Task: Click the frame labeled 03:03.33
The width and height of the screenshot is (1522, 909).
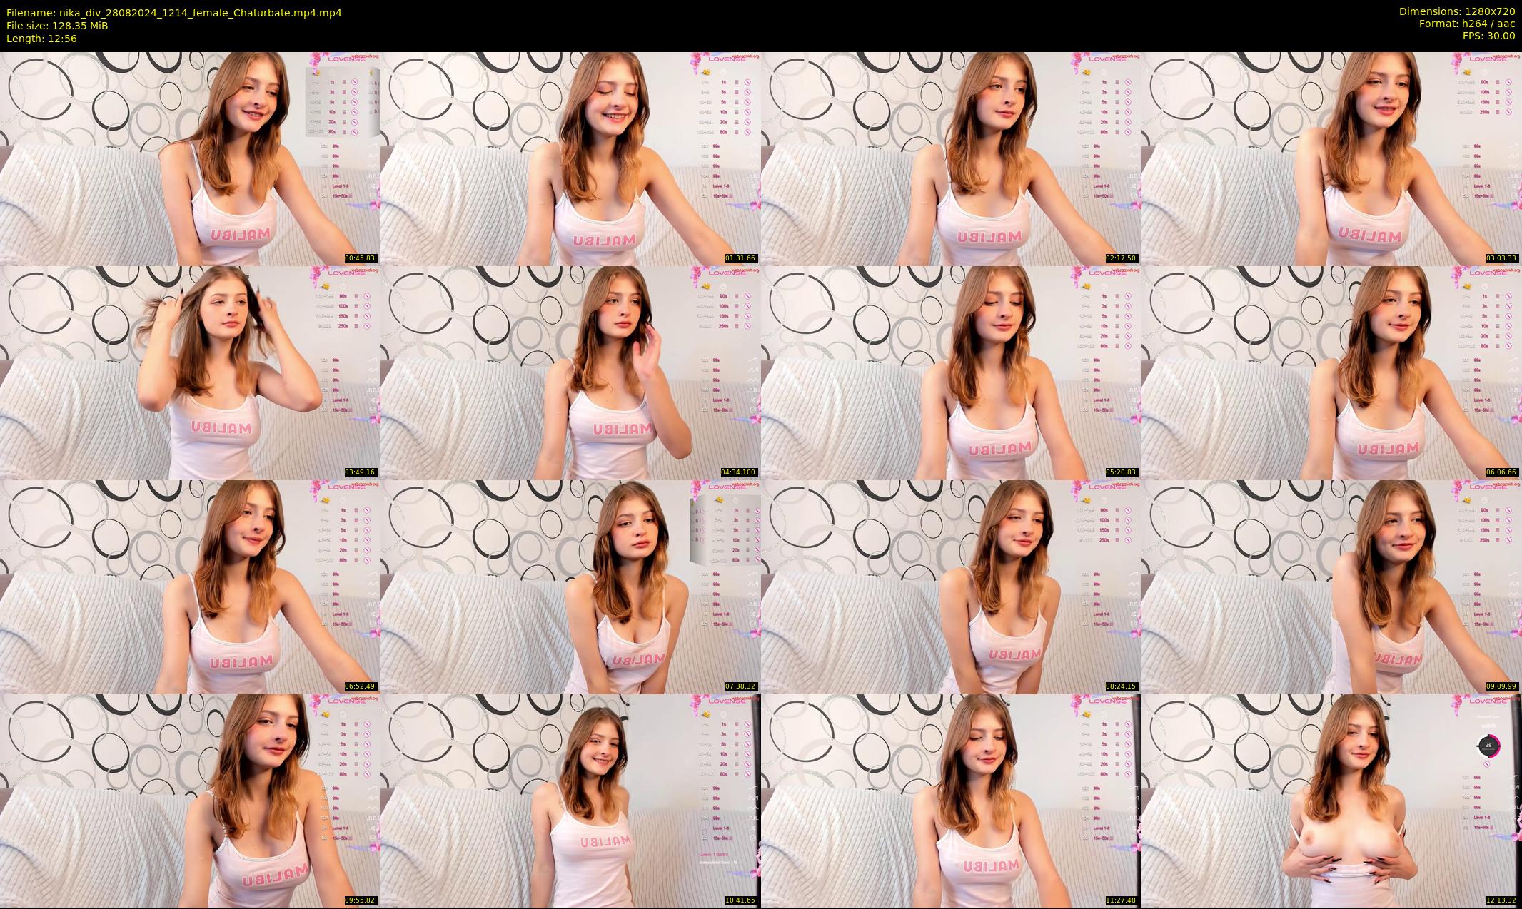Action: 1331,158
